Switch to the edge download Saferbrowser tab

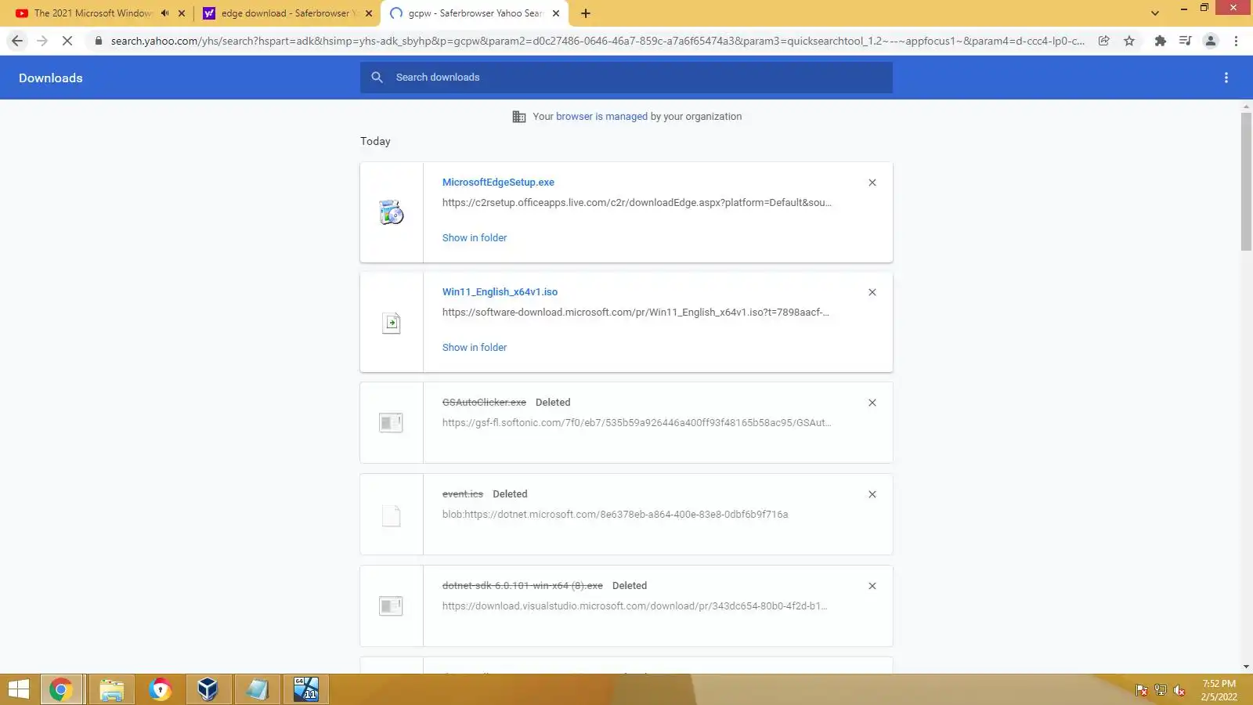pos(288,13)
